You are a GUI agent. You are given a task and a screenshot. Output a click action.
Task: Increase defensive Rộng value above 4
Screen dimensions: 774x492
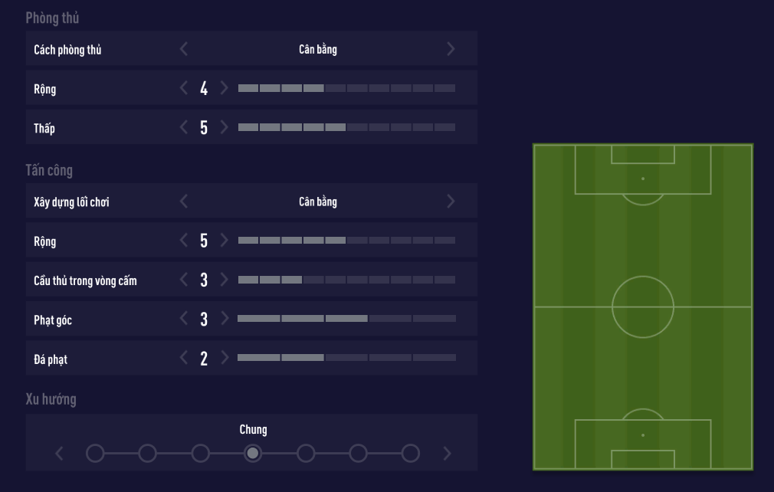224,88
